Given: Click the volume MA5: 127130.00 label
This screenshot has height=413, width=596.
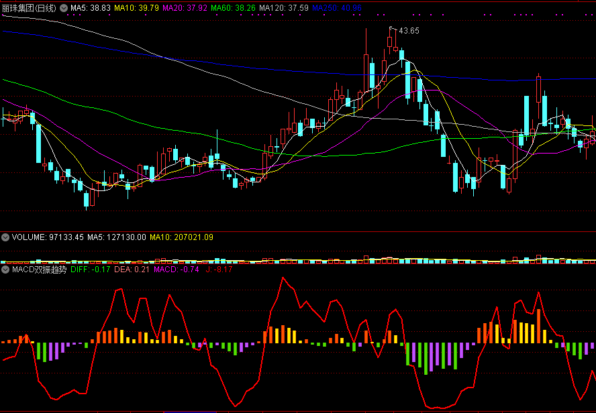Looking at the screenshot, I should [x=117, y=237].
